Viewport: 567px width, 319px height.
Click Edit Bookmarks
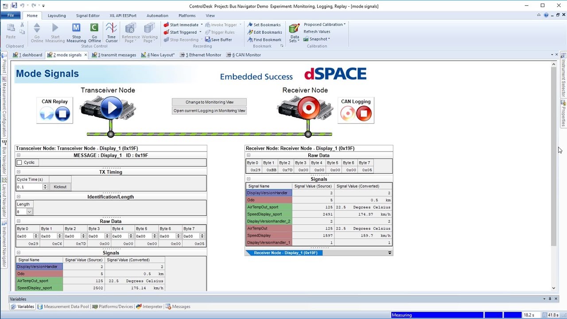264,32
